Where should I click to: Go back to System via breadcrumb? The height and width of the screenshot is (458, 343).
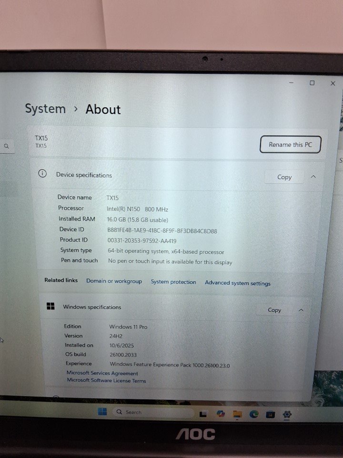[45, 109]
